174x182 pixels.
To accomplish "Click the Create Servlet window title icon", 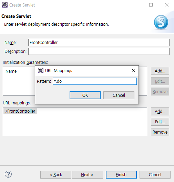I will (5, 5).
